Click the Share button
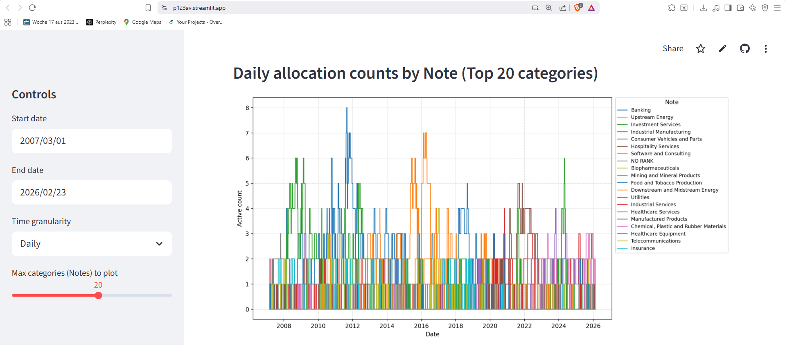The height and width of the screenshot is (345, 785). coord(673,49)
